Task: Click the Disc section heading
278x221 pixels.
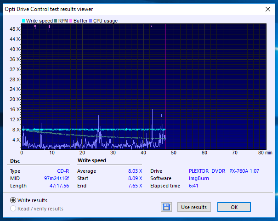Action: [x=15, y=161]
